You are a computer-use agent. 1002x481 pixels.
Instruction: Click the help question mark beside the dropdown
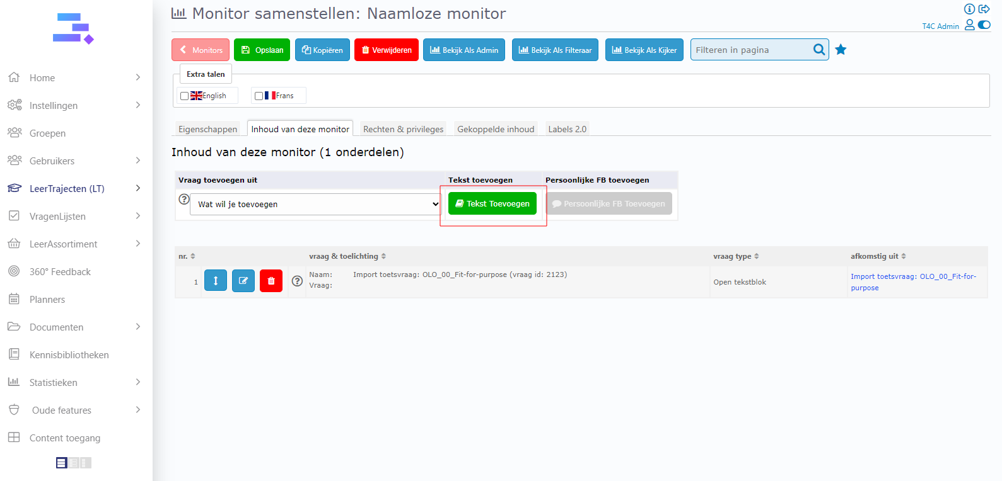[184, 199]
